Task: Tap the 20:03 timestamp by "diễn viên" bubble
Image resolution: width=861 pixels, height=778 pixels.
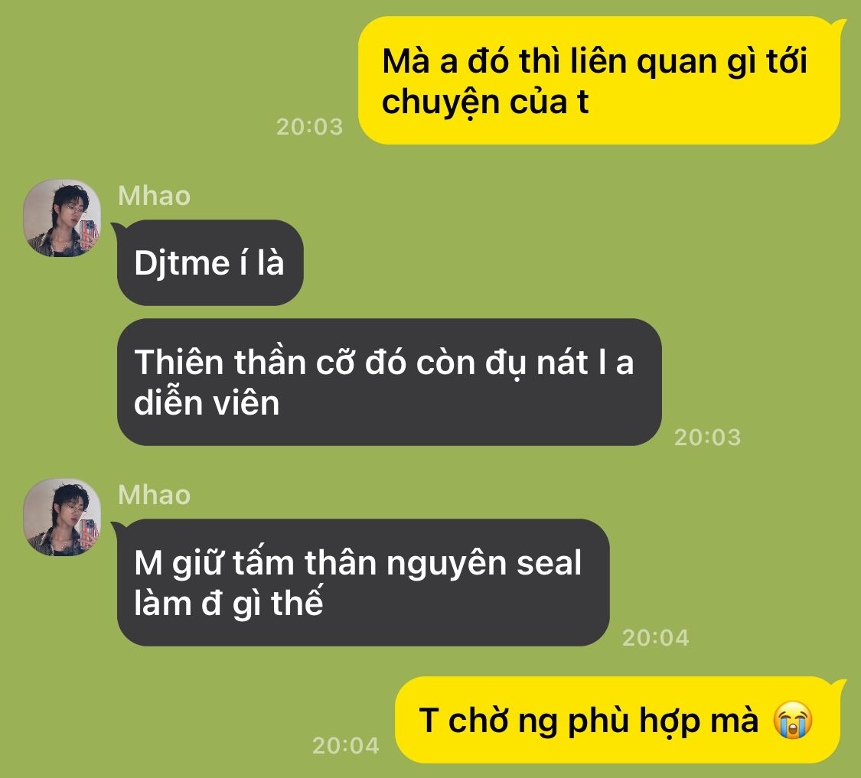Action: pos(708,438)
